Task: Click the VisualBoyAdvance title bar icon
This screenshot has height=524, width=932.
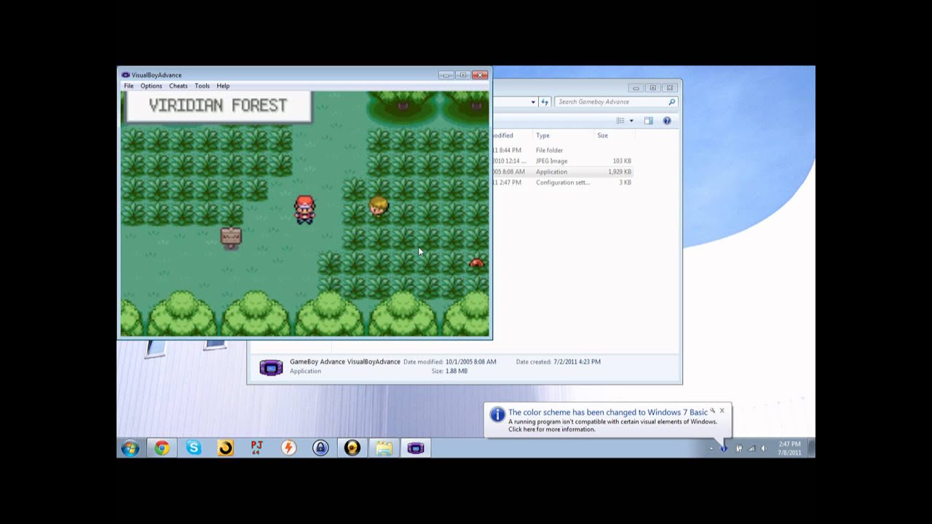Action: (x=126, y=75)
